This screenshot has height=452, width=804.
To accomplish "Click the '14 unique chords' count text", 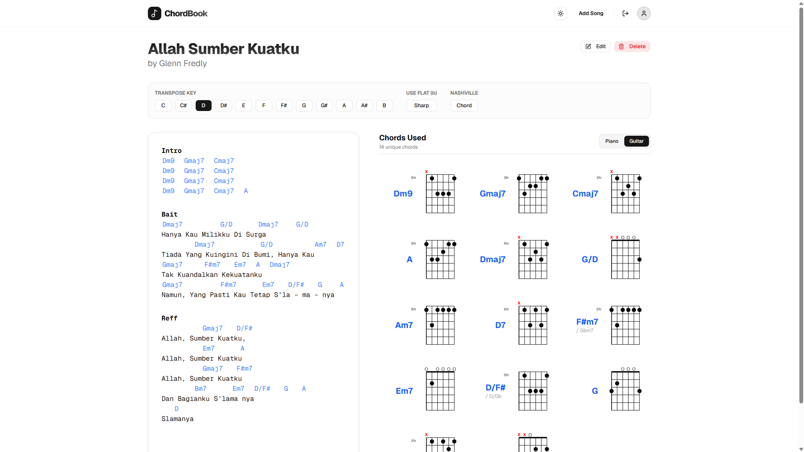I will pos(398,147).
